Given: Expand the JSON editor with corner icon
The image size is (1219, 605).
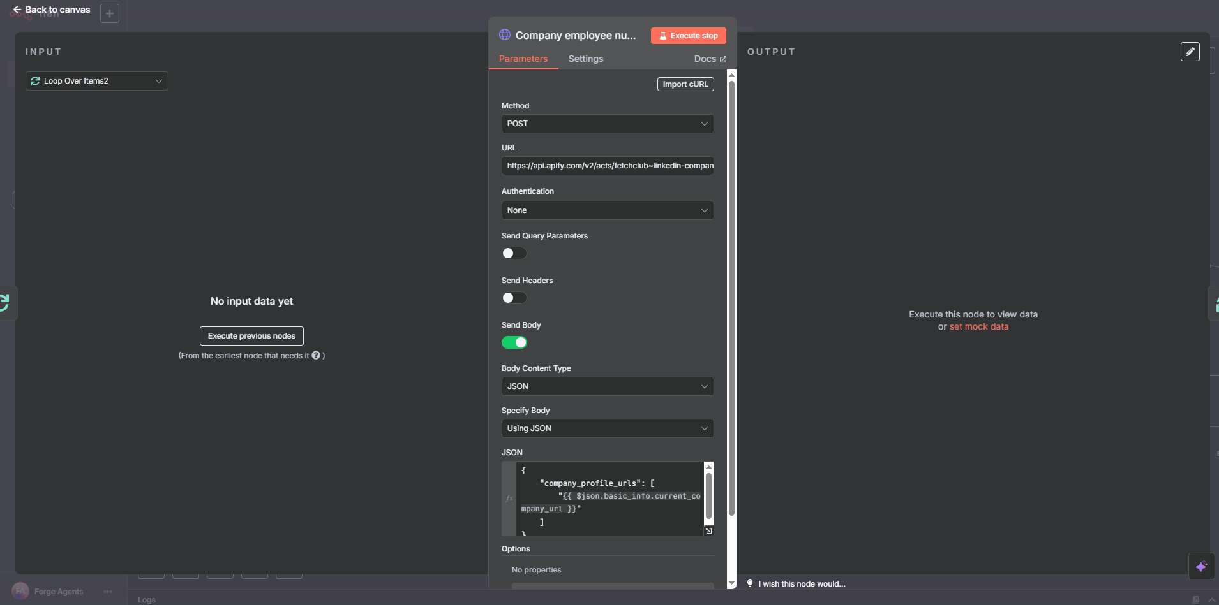Looking at the screenshot, I should [x=708, y=530].
